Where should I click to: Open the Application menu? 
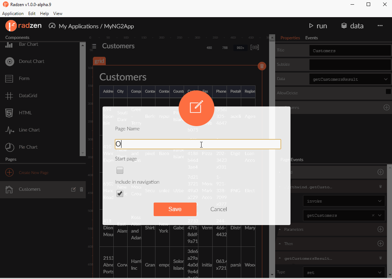pos(13,13)
